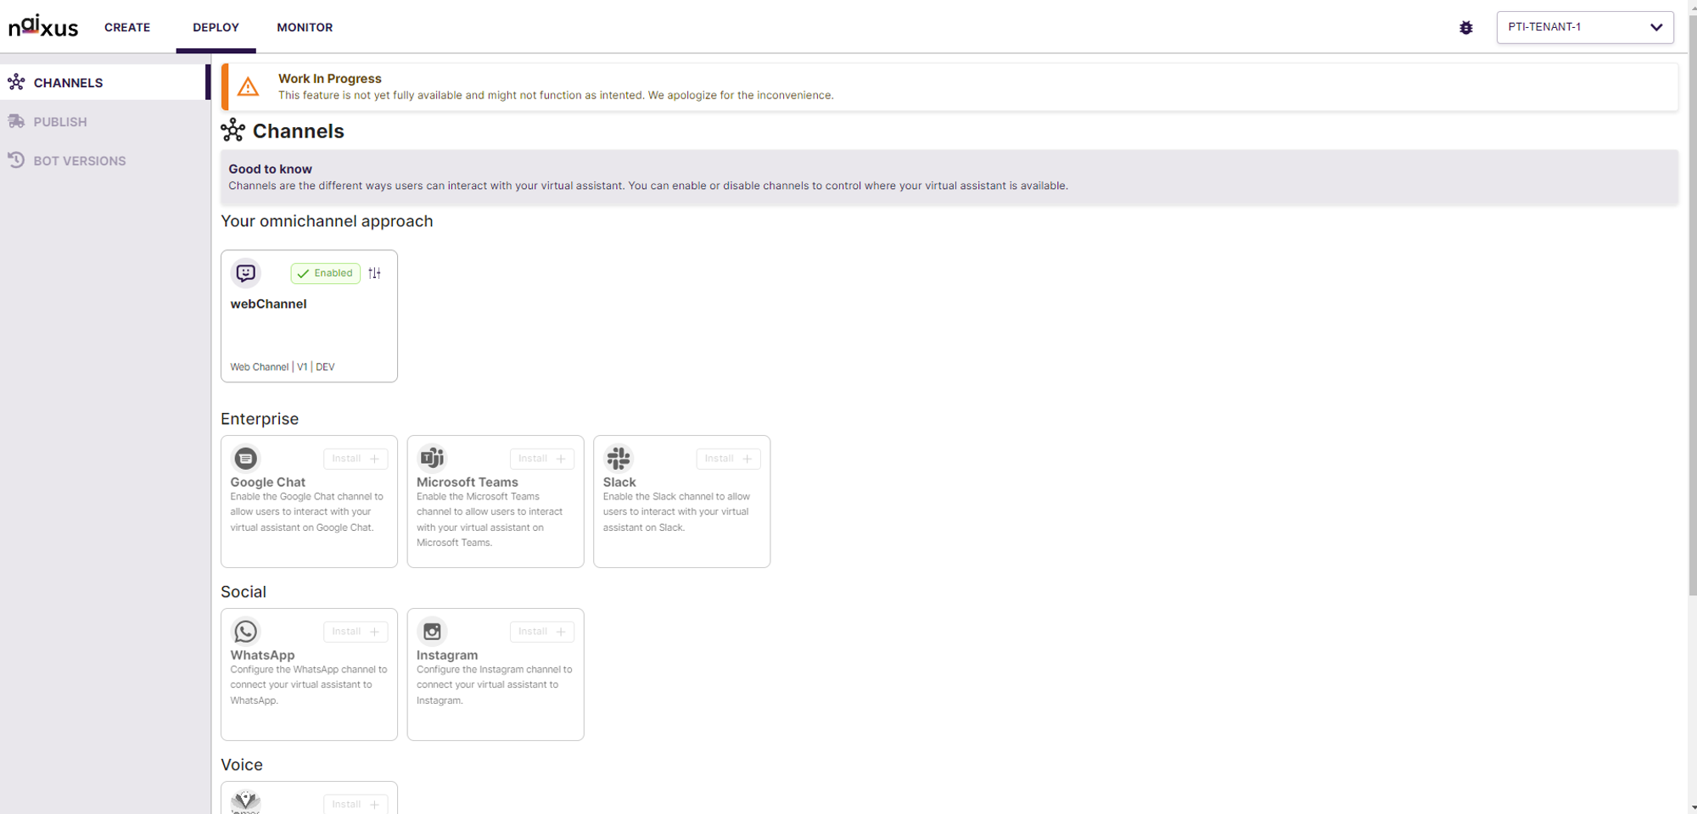Click the Instagram card title
Screen dimensions: 1697x814
pos(447,655)
